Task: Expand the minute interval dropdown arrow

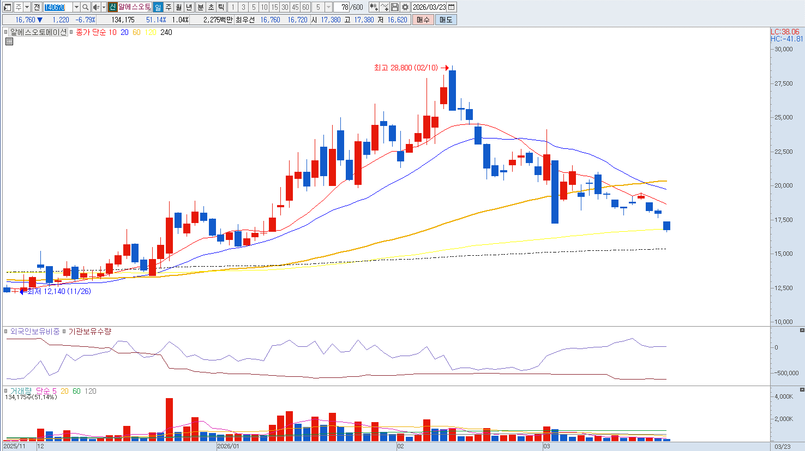Action: [328, 7]
